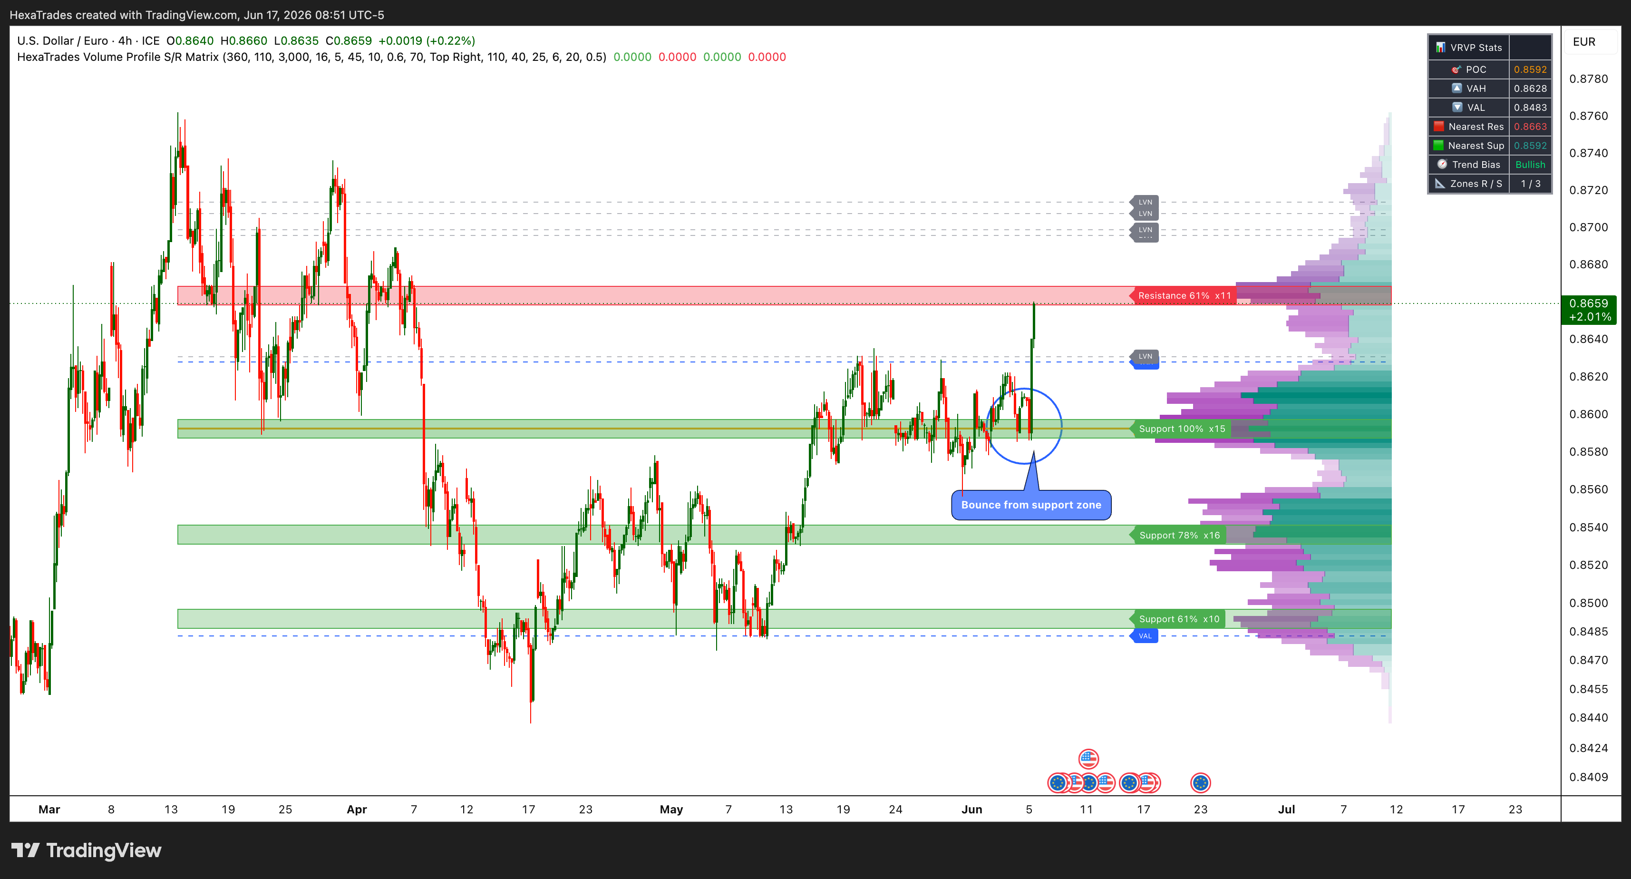Click the 0.8485 price axis label
Viewport: 1631px width, 879px height.
point(1588,631)
